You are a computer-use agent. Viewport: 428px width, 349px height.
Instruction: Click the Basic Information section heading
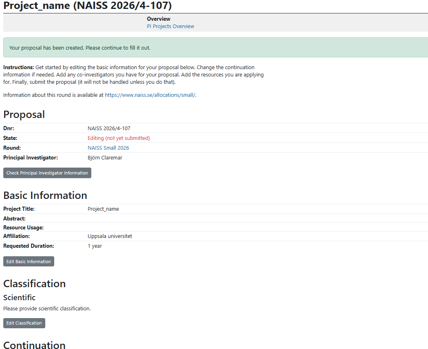tap(45, 195)
